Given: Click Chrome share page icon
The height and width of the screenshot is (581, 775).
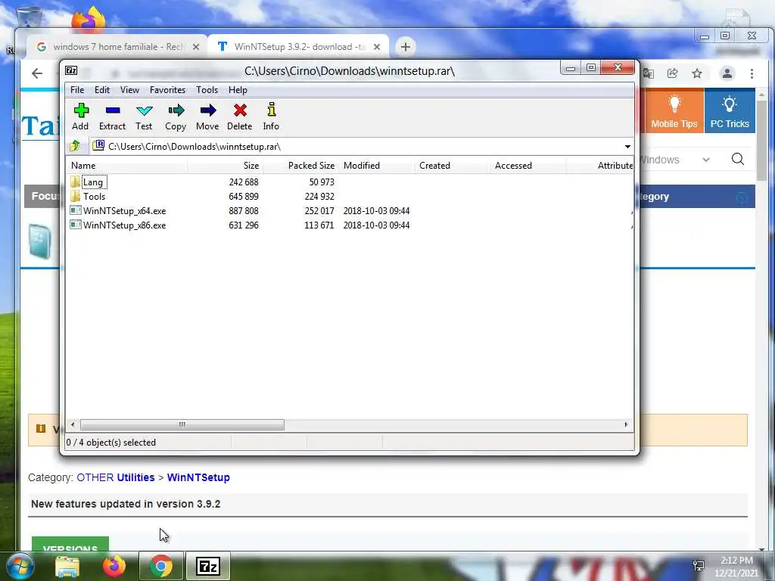Looking at the screenshot, I should point(672,73).
